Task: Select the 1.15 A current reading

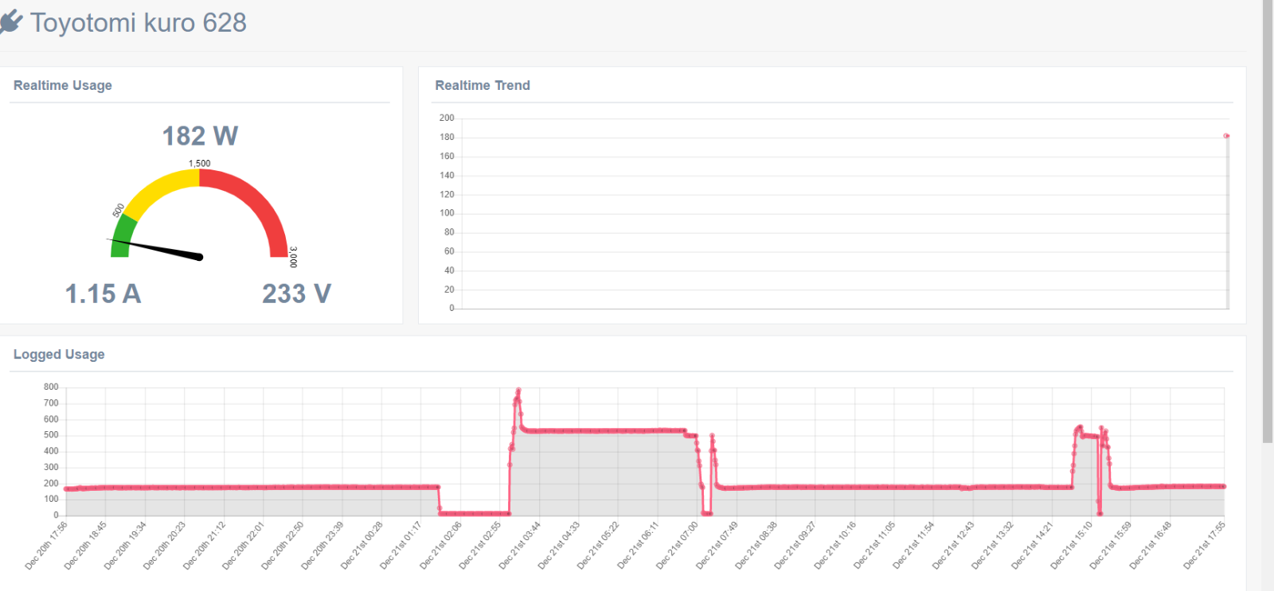Action: pyautogui.click(x=103, y=294)
